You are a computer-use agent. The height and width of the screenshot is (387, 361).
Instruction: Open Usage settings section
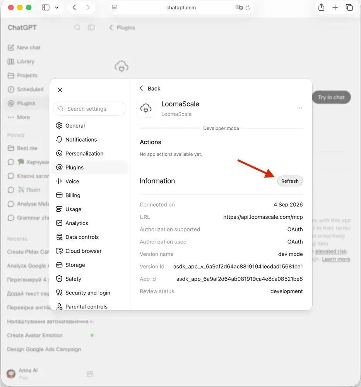[x=90, y=209]
